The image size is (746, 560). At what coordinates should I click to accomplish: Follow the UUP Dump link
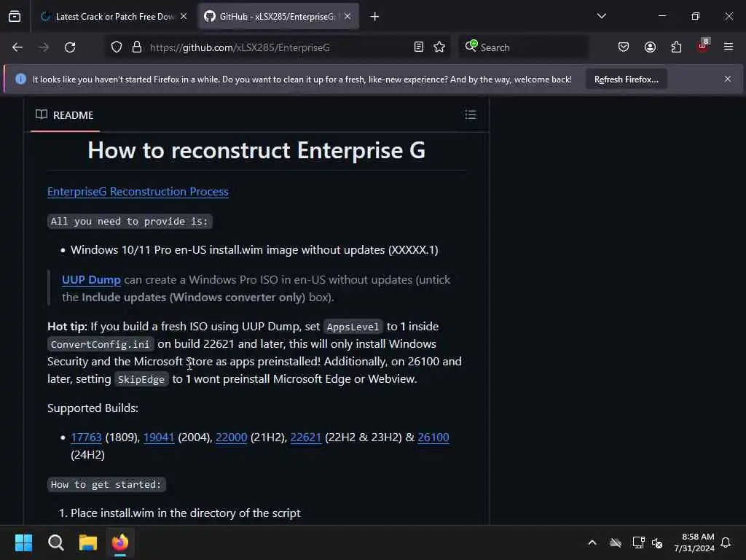click(91, 280)
